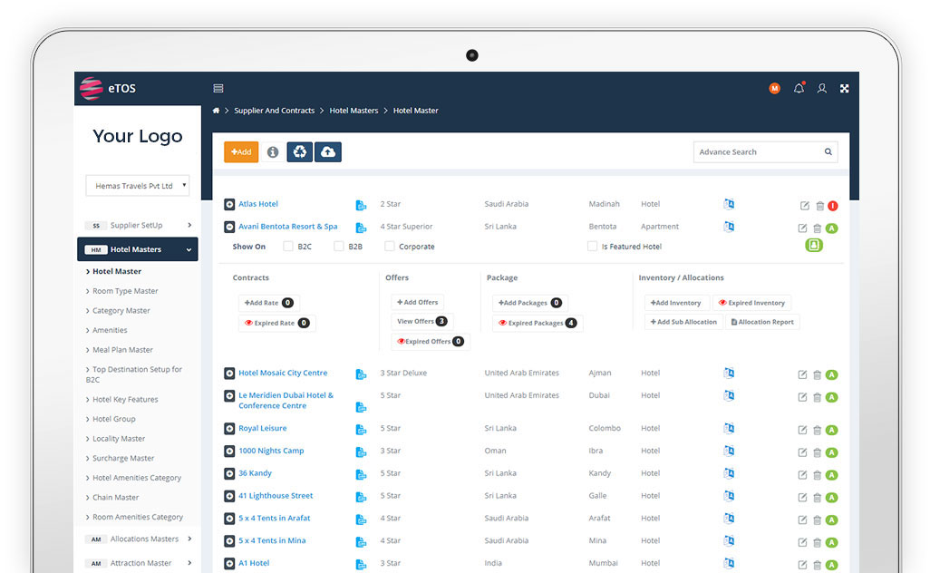Open Room Type Master menu item
This screenshot has height=573, width=930.
(125, 291)
